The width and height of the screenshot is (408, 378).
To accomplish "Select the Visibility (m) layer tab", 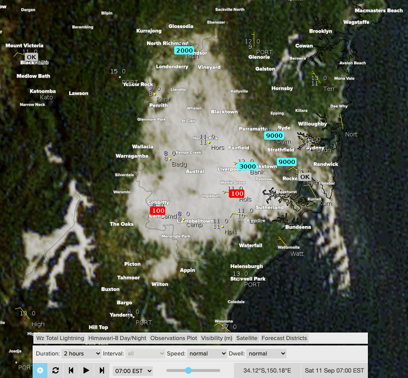I will [x=216, y=338].
